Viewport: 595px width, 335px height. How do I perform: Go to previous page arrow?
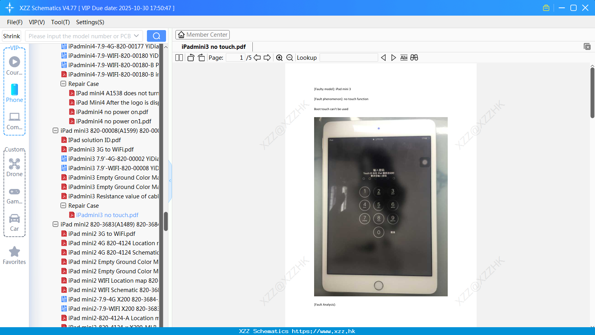click(257, 58)
